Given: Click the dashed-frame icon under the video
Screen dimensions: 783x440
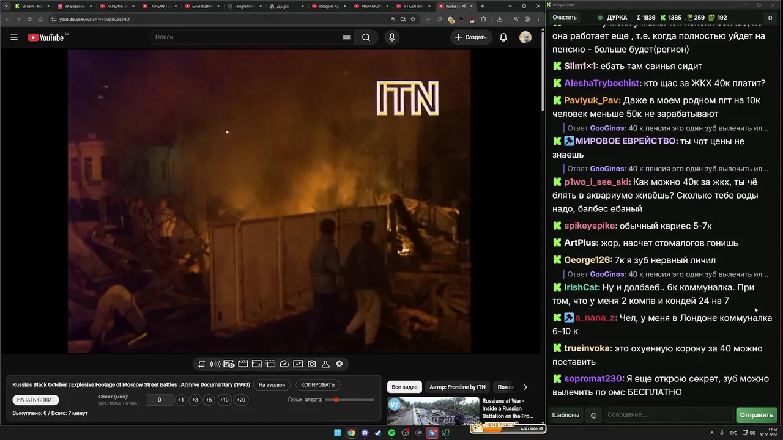Looking at the screenshot, I should [270, 364].
